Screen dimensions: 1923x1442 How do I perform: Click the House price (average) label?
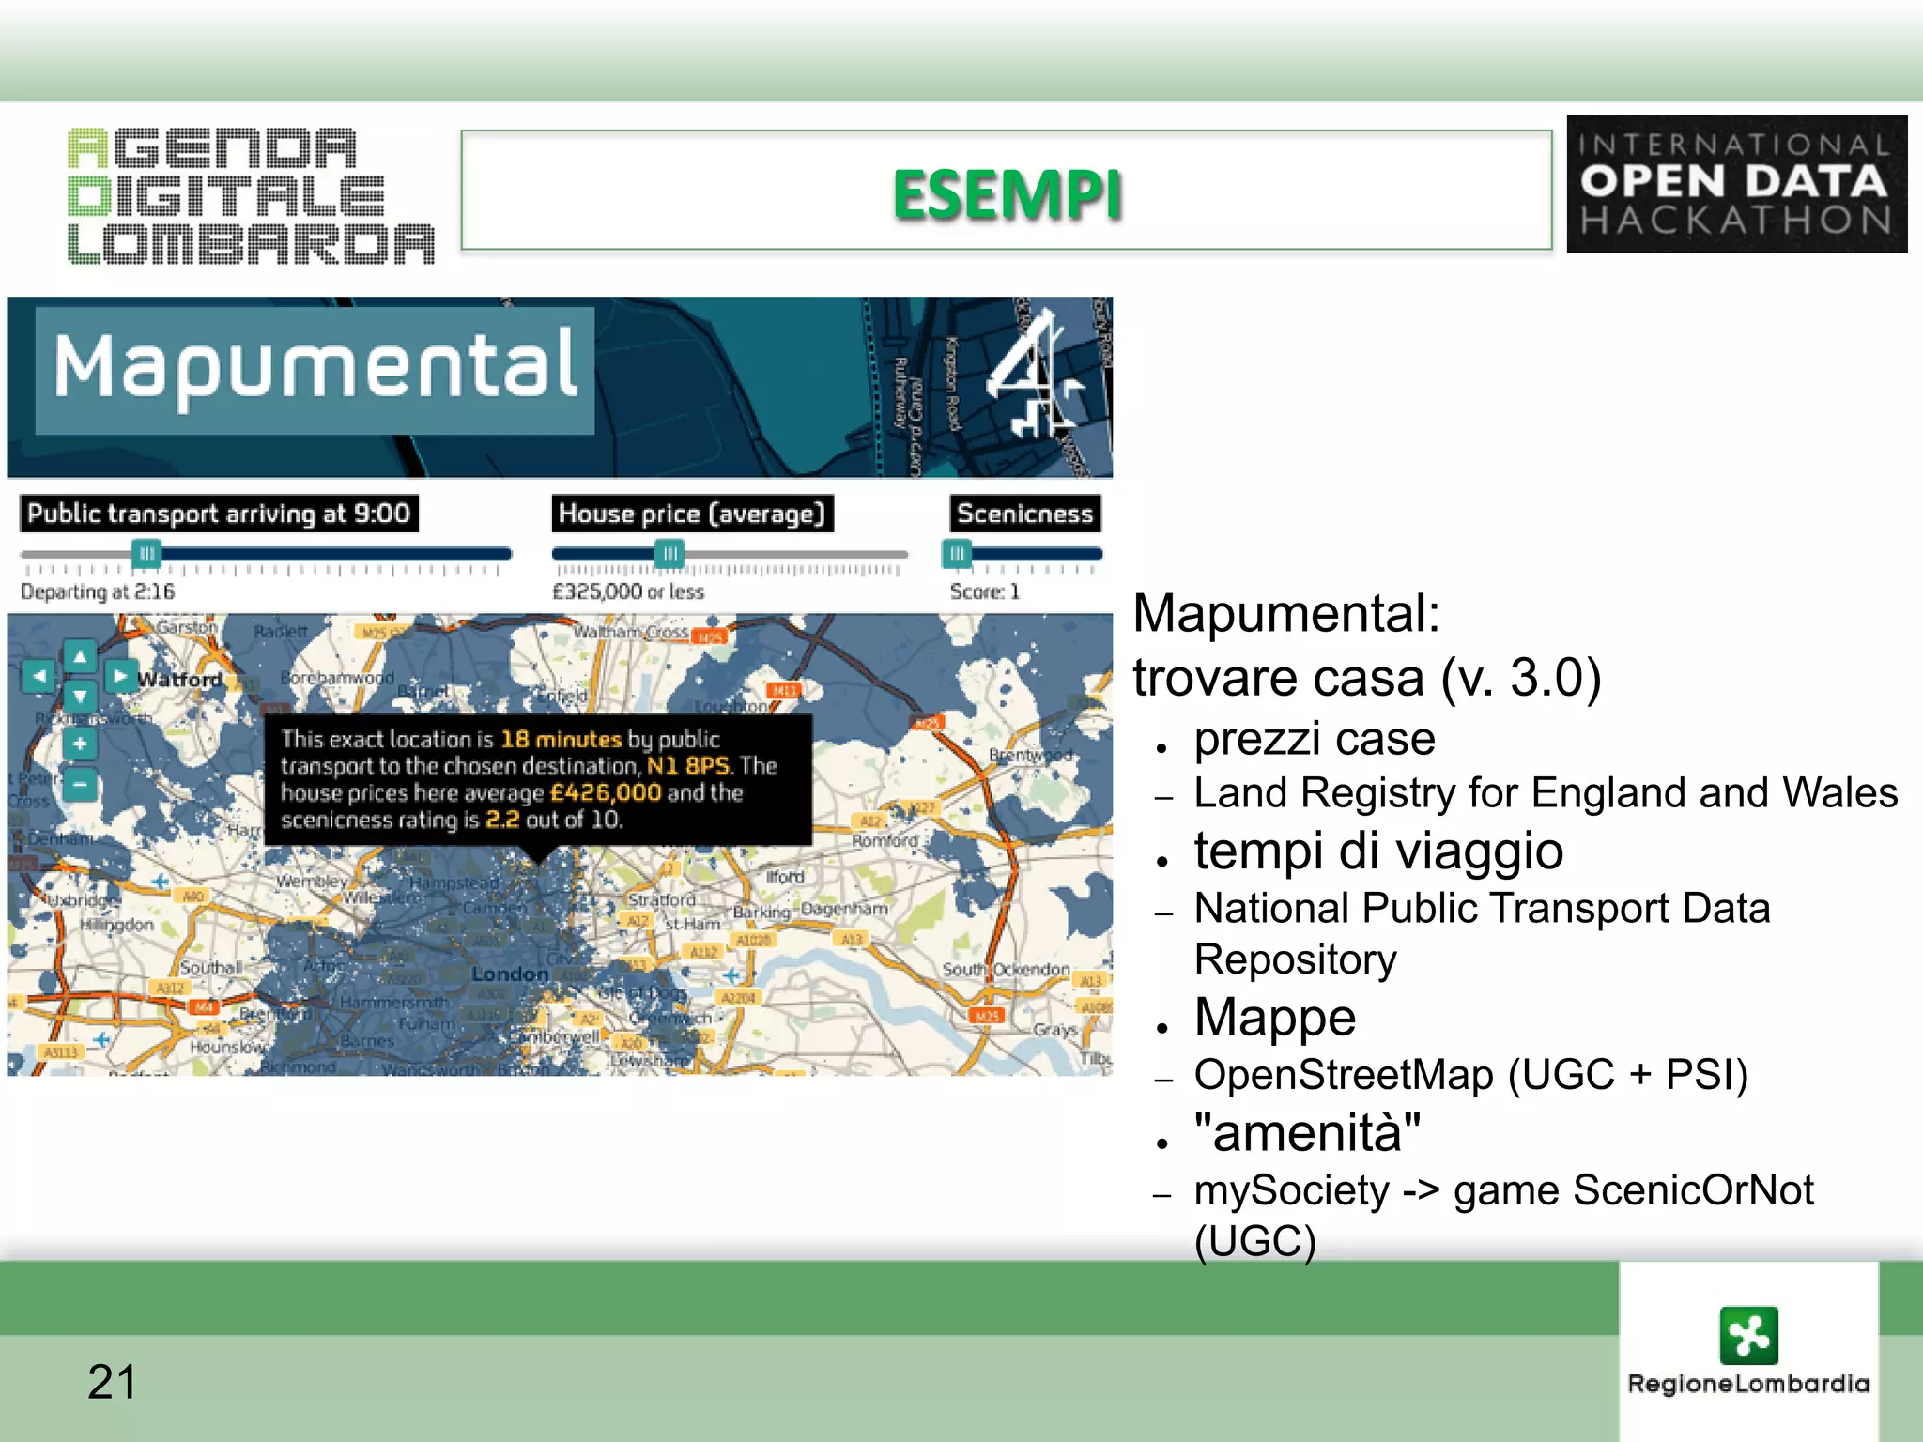[692, 514]
